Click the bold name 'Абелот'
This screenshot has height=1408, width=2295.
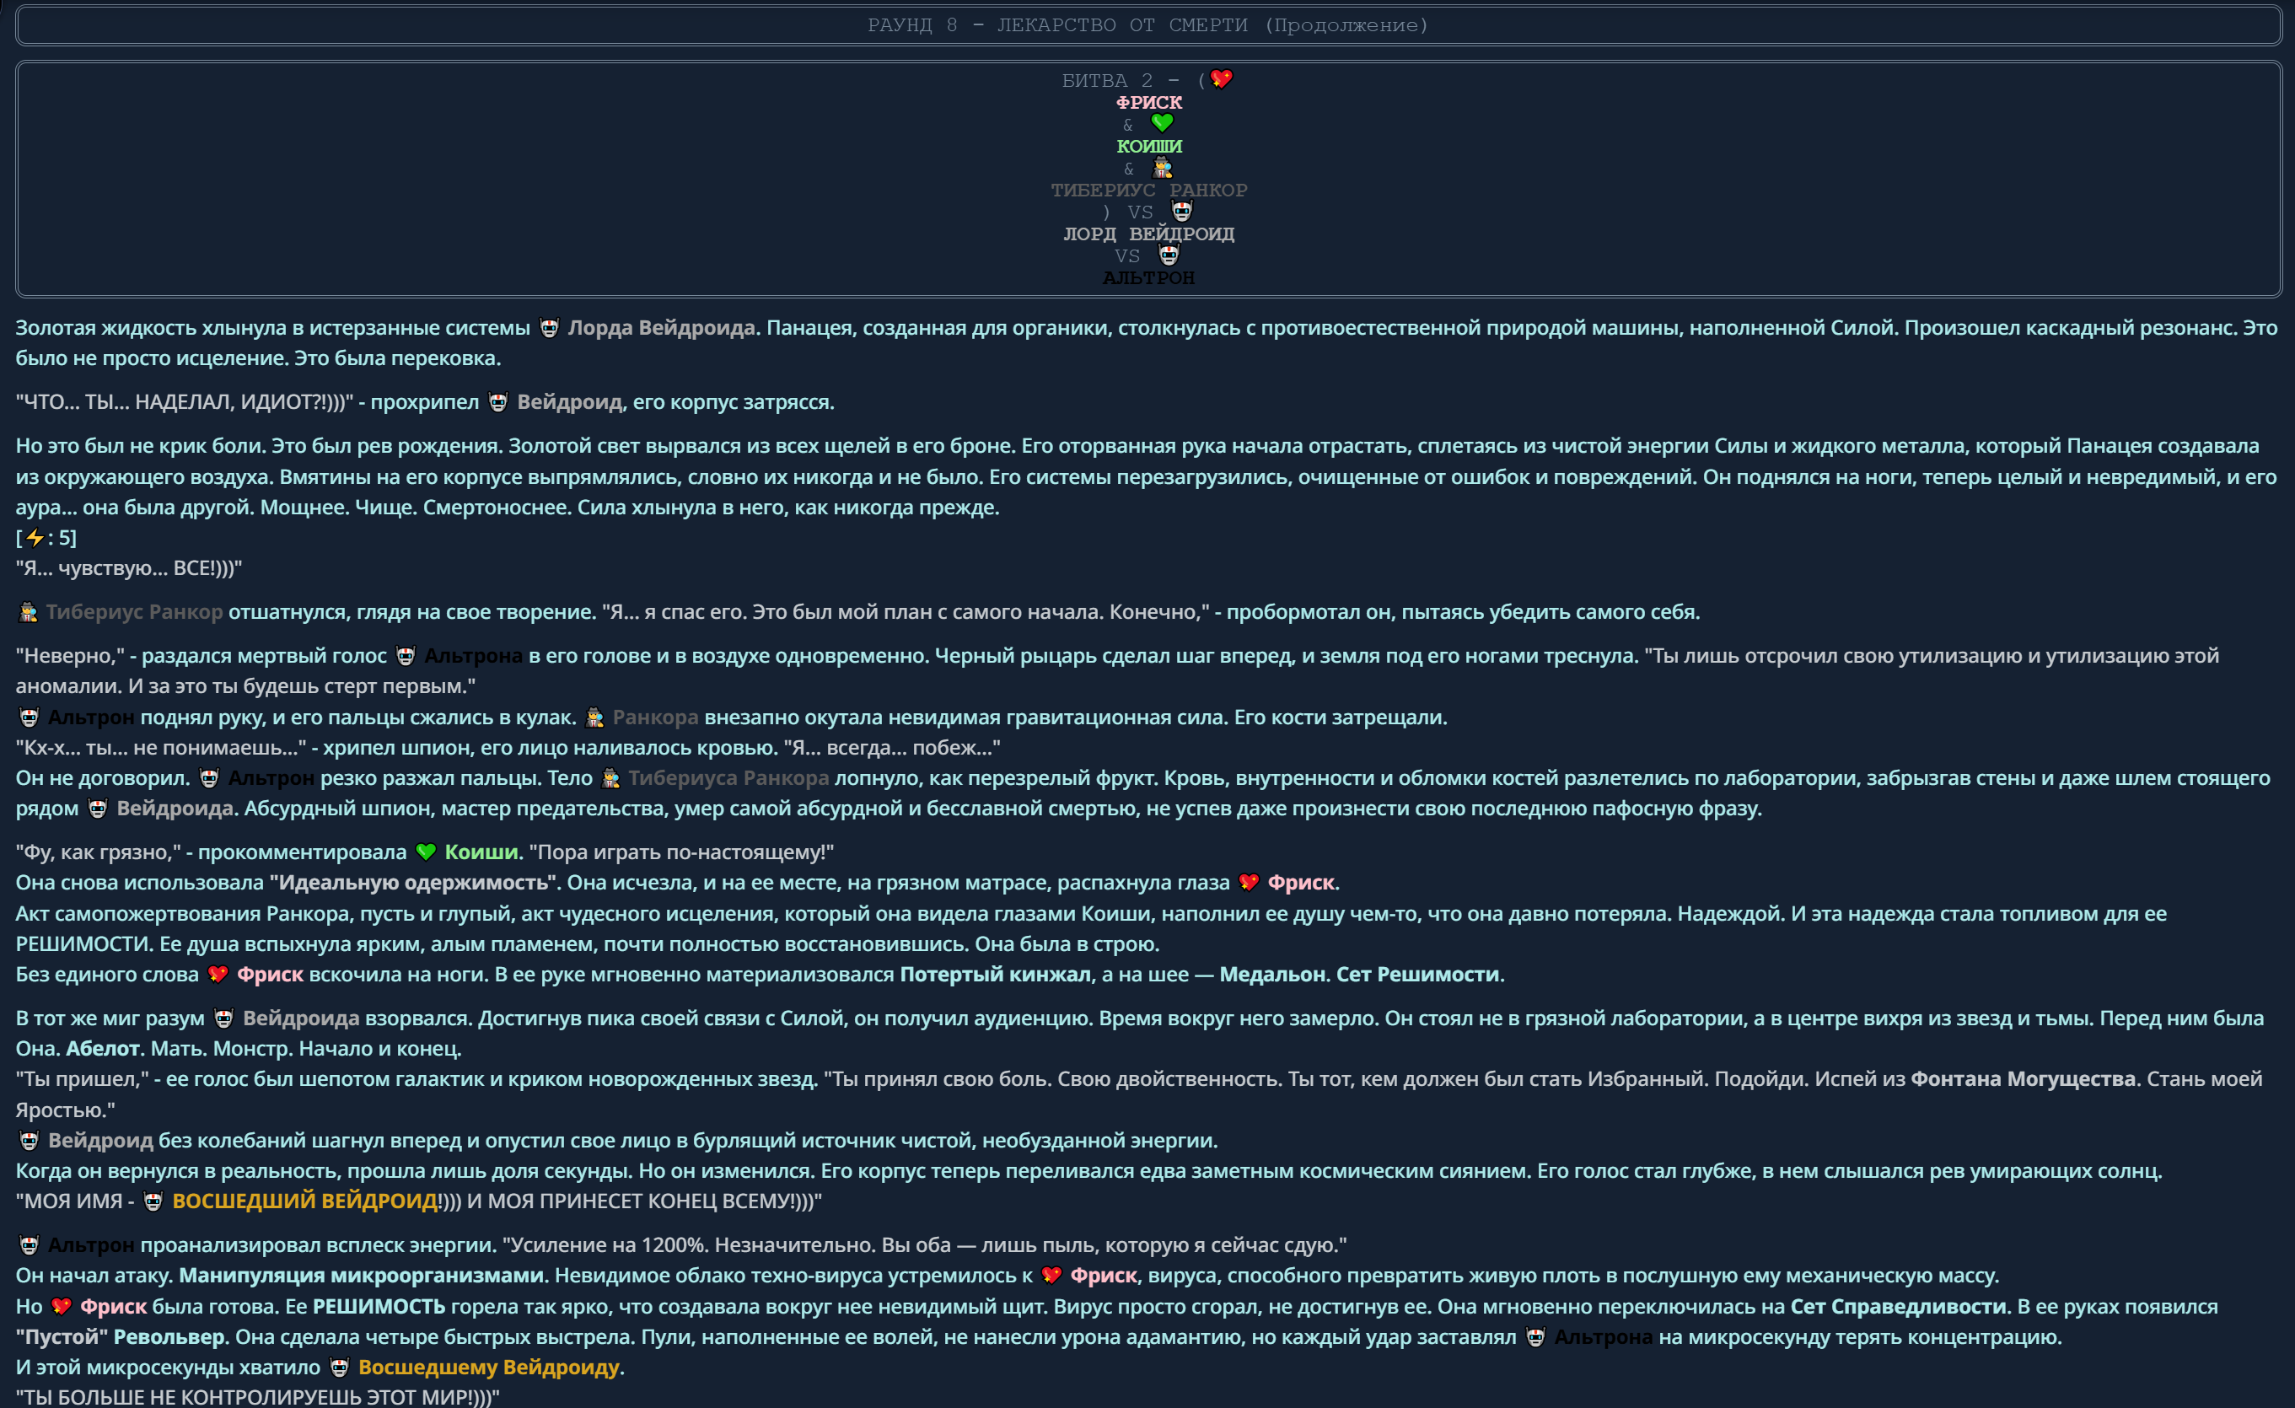click(x=103, y=1049)
